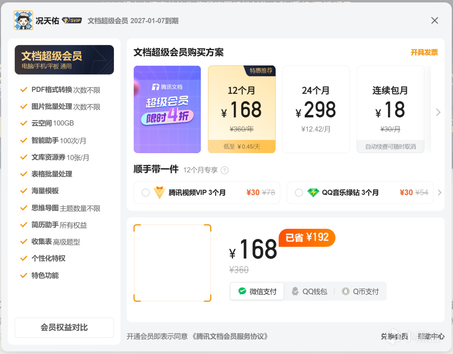Show more purchase plans with right arrow
The width and height of the screenshot is (453, 354).
[438, 112]
